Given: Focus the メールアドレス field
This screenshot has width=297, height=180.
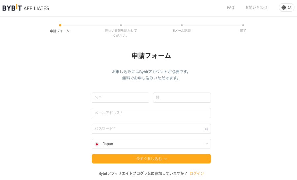Looking at the screenshot, I should coord(151,113).
